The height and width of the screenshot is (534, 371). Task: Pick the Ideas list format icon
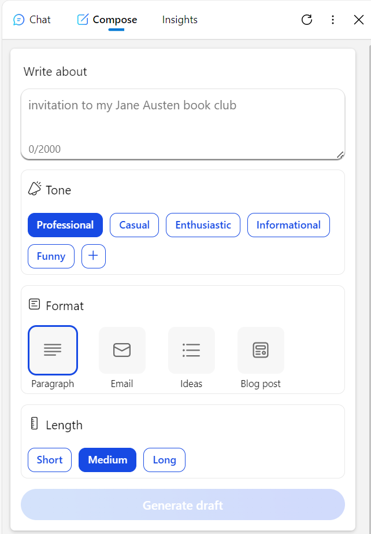point(191,350)
